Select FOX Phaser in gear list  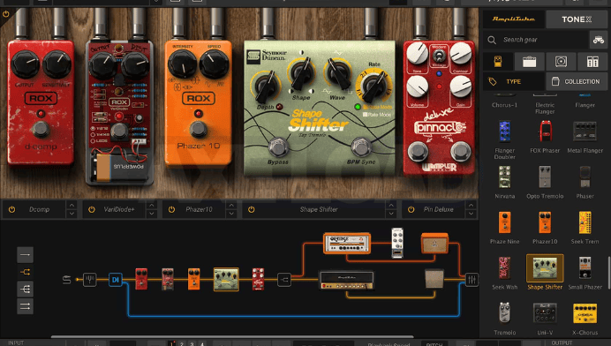[x=545, y=137]
